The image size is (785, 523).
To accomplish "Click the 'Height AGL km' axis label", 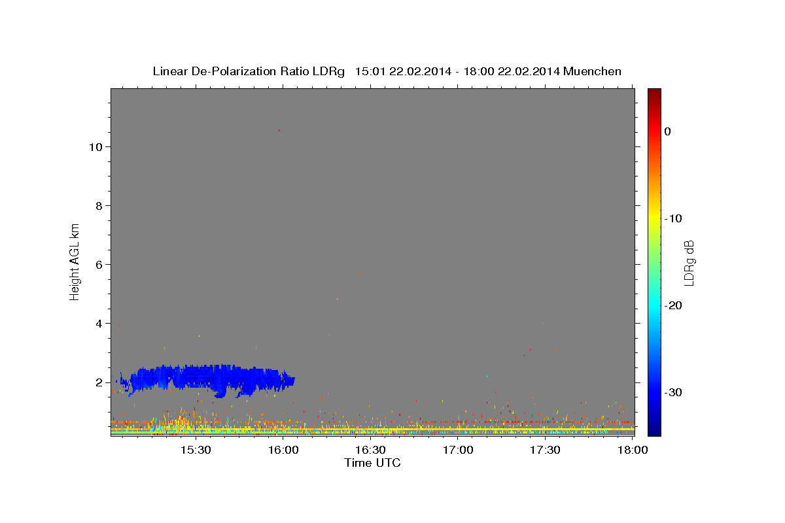I will [75, 261].
